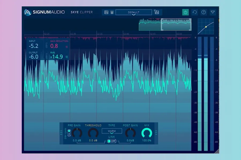Expand the WARM clipping type selector

click(112, 131)
